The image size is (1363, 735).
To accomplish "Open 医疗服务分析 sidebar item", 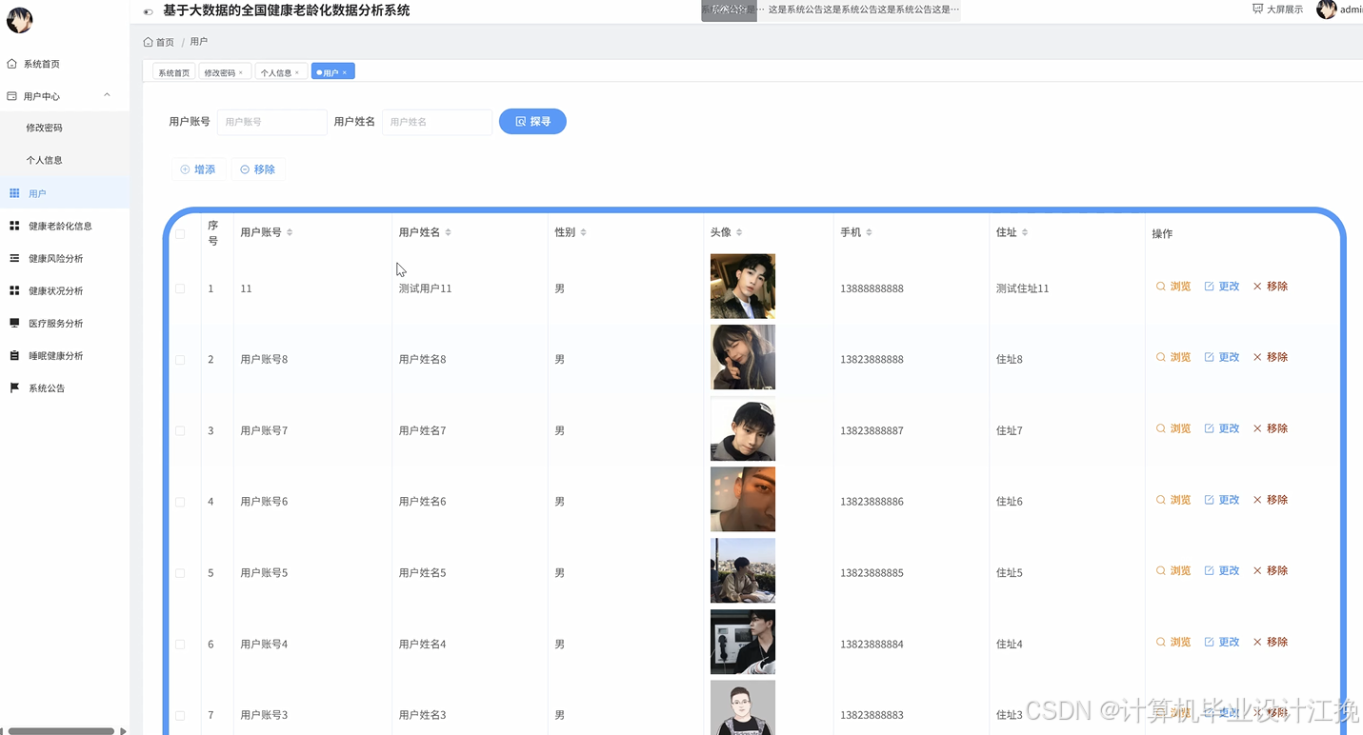I will pos(55,324).
